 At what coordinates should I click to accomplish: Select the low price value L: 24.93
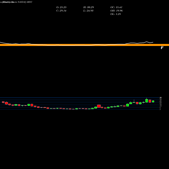pos(88,11)
